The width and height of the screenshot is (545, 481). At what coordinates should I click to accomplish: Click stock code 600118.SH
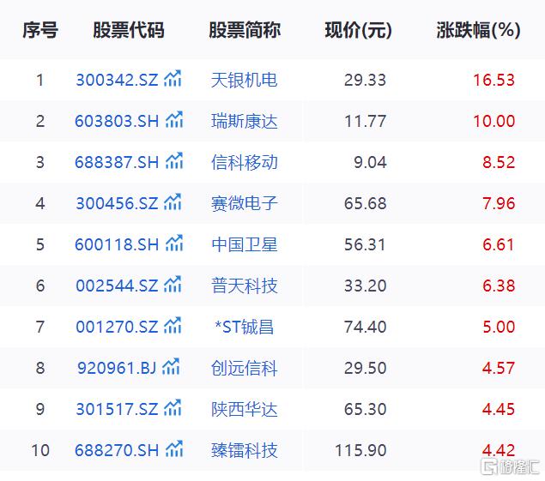pos(117,245)
